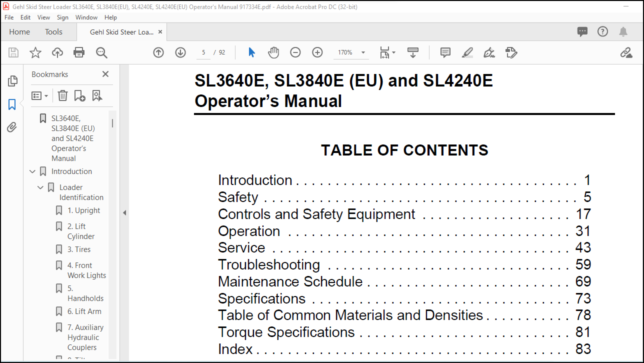644x363 pixels.
Task: Jump to bookmark 1. Upright
Action: [84, 210]
